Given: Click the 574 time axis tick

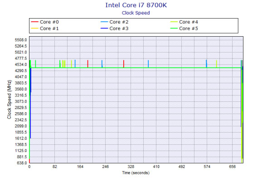Looking at the screenshot, I should pos(207,167).
